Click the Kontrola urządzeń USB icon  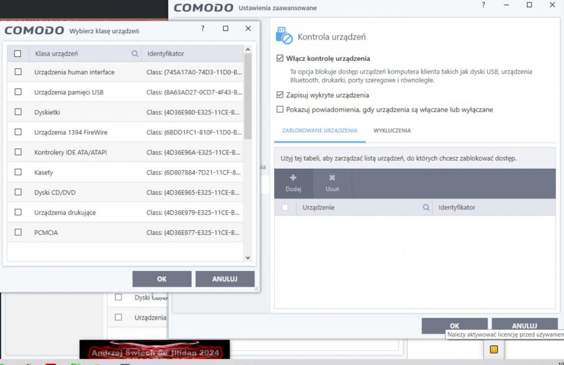[x=284, y=36]
